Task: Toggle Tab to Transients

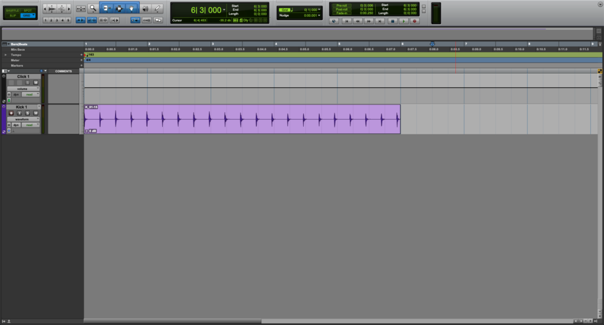Action: (80, 20)
